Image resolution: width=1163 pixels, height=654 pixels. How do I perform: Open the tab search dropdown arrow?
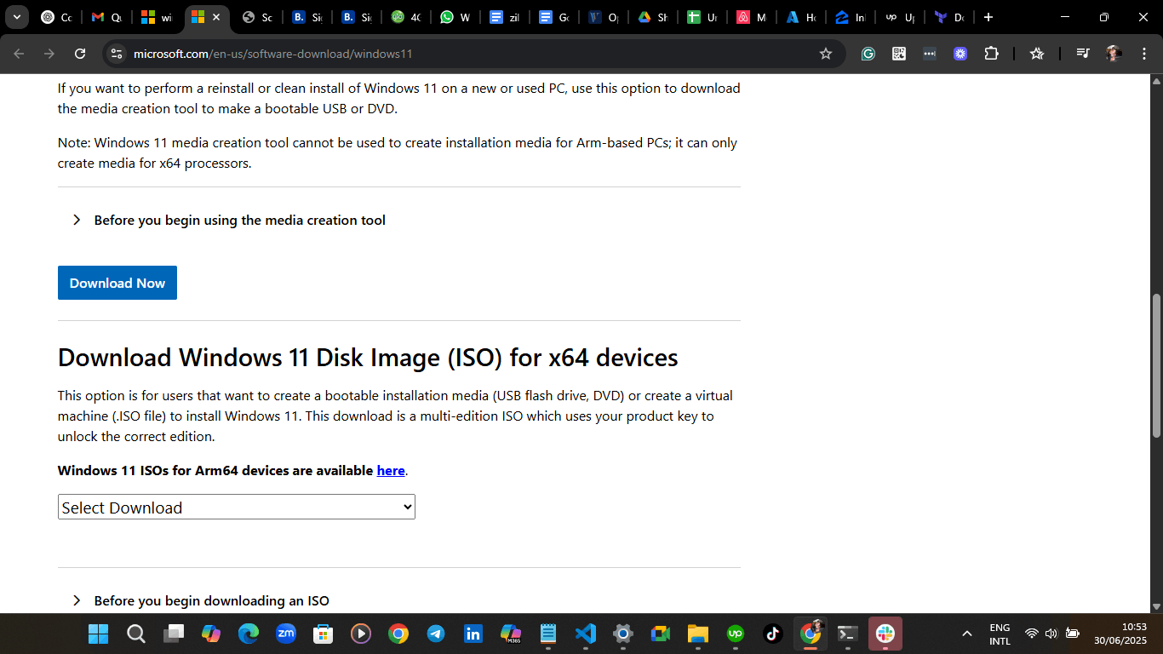coord(16,17)
